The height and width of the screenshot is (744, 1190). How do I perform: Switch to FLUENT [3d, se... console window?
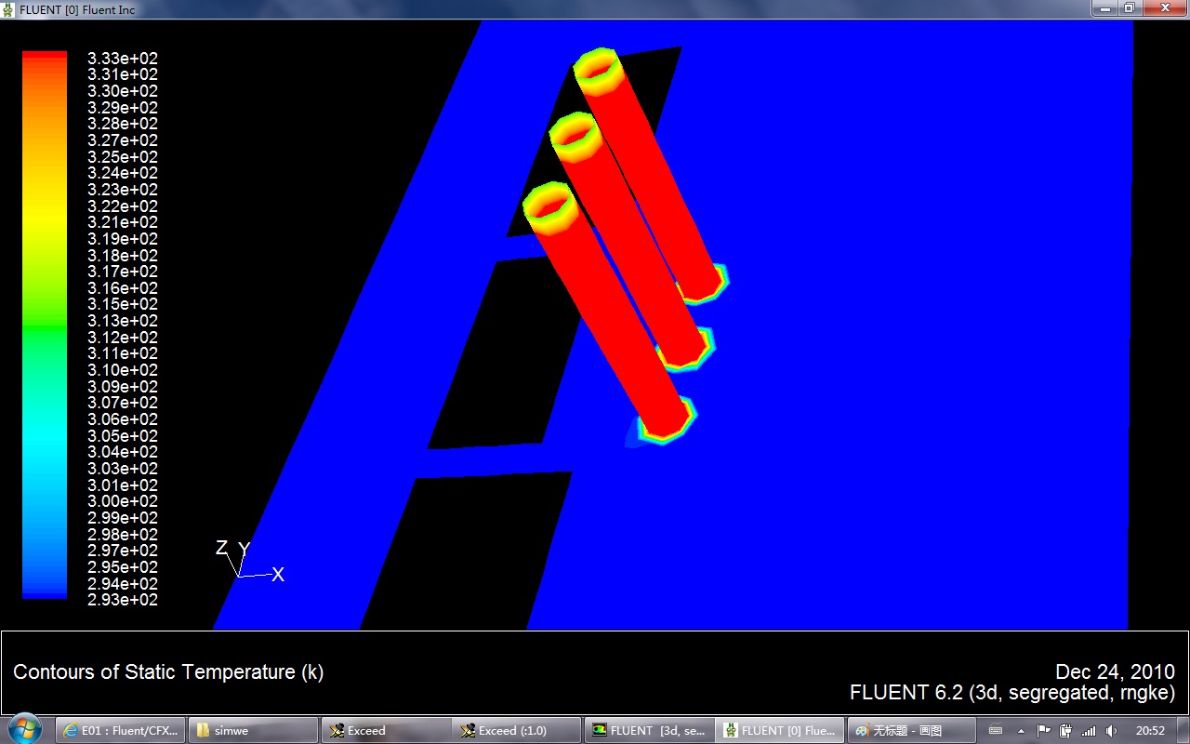point(649,730)
